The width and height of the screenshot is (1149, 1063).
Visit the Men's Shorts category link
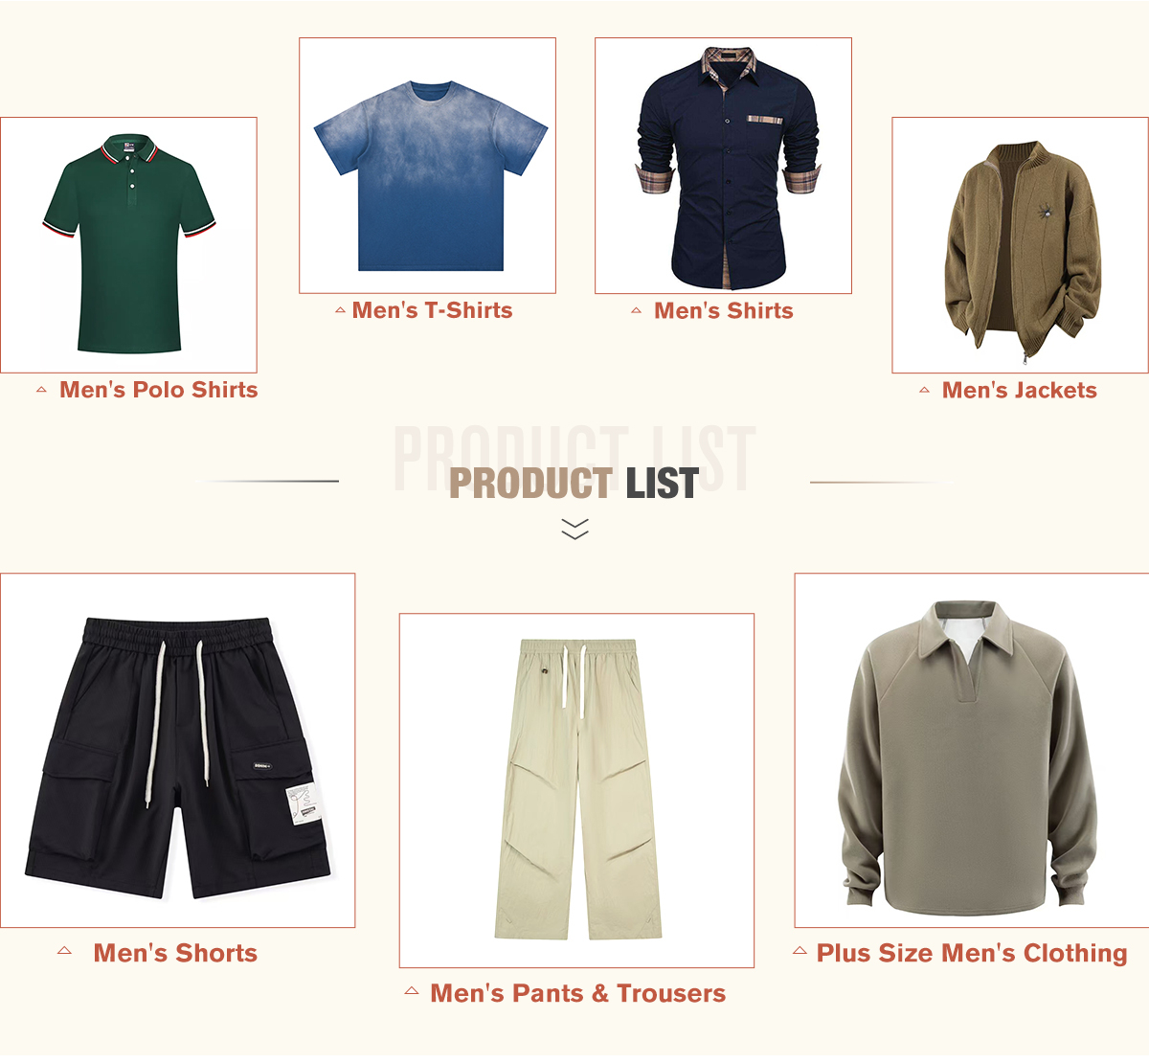click(175, 953)
